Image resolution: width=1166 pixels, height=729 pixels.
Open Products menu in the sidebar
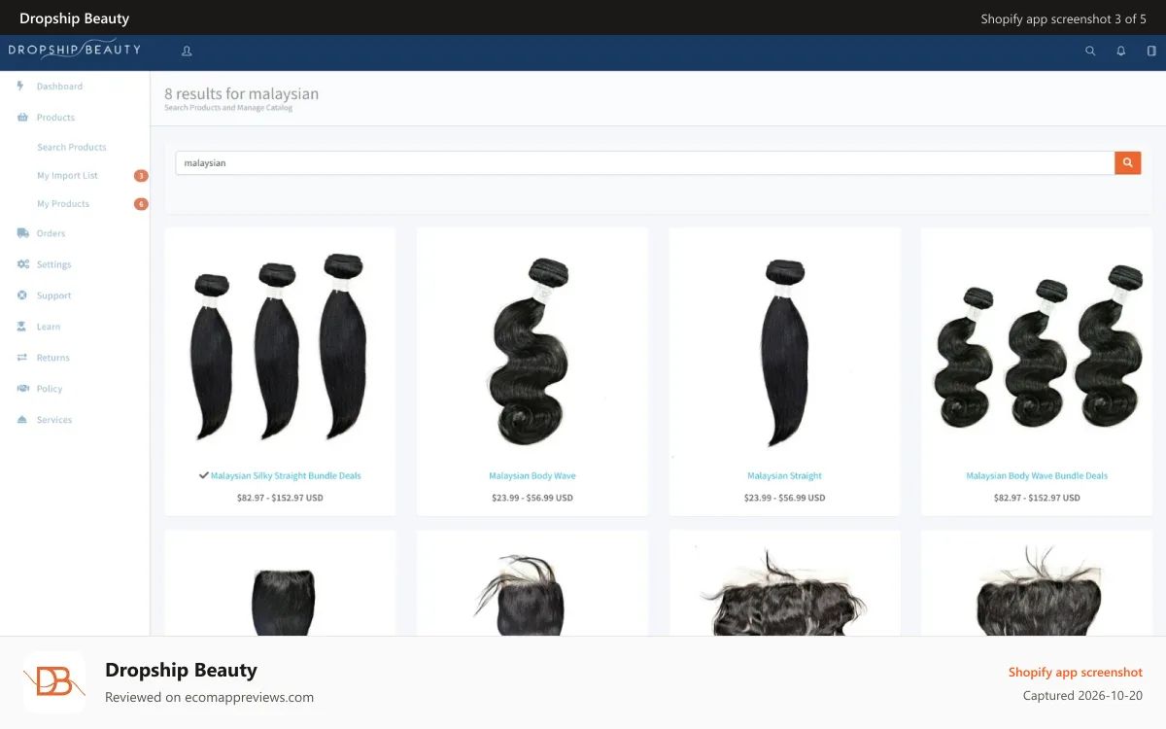55,118
